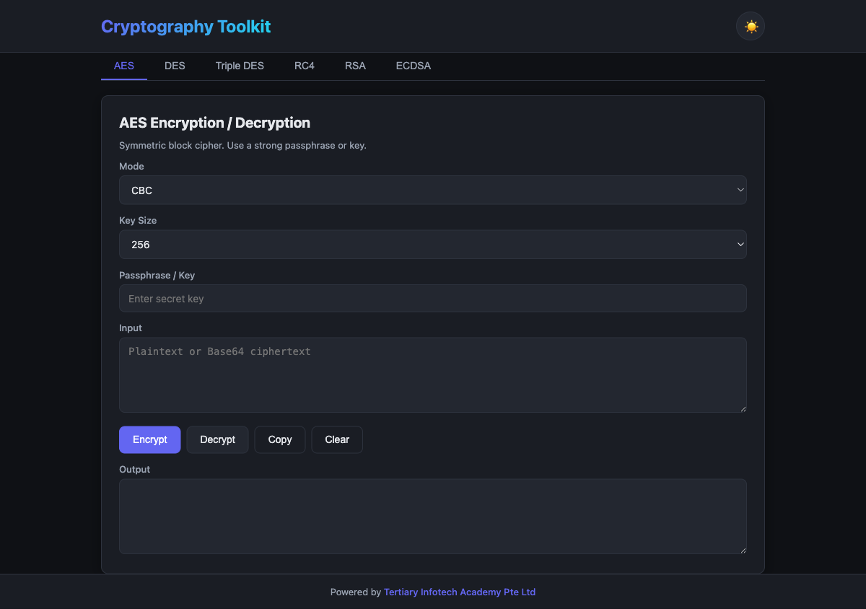This screenshot has width=866, height=609.
Task: Click the Output text area resize handle
Action: [742, 550]
